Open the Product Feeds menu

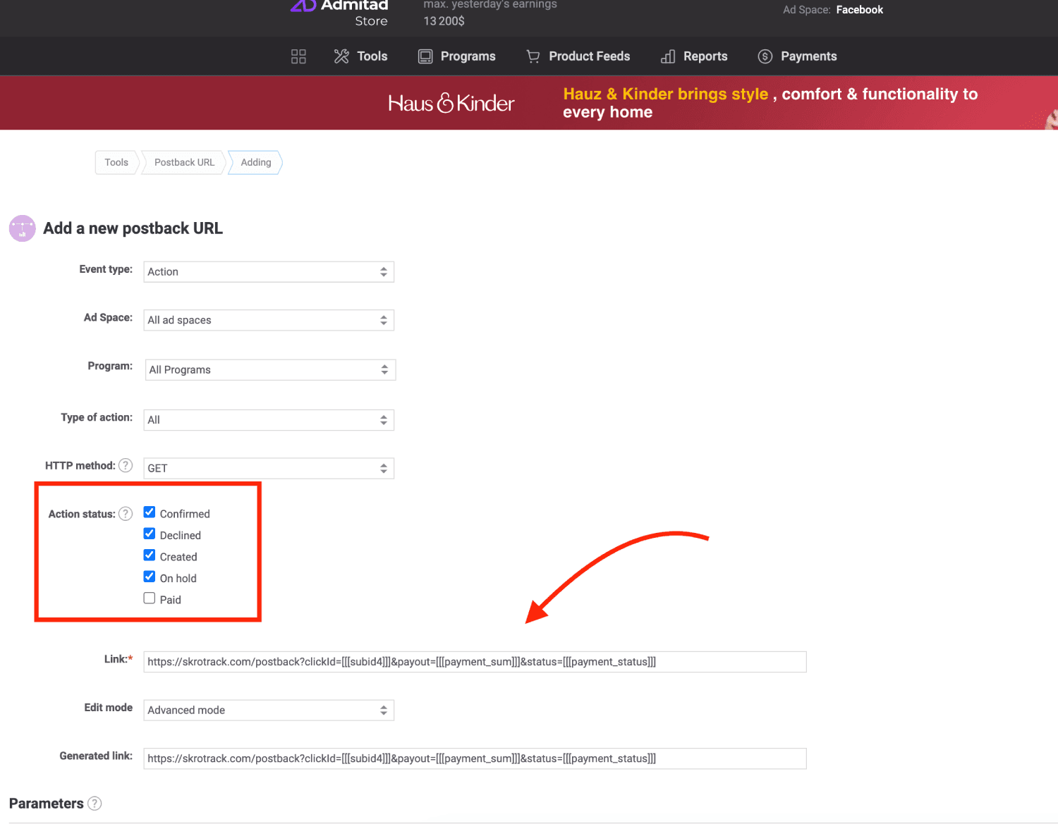590,56
